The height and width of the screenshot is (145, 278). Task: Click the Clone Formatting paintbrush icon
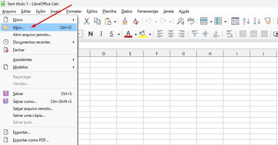click(x=125, y=21)
